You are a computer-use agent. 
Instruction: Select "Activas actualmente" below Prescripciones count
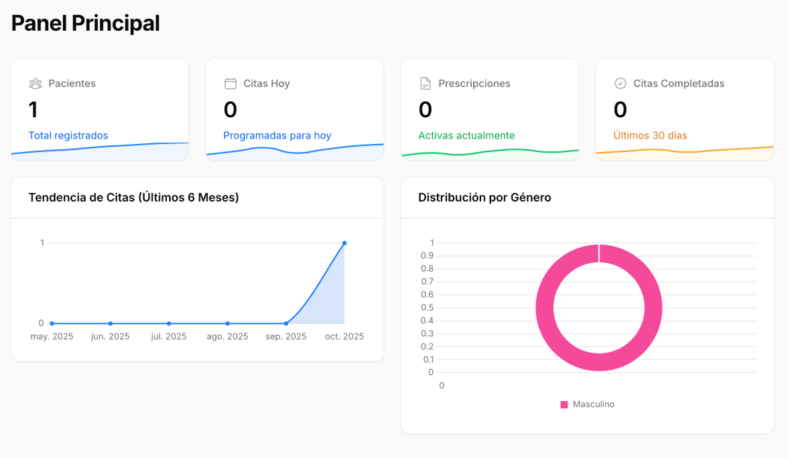[x=466, y=135]
